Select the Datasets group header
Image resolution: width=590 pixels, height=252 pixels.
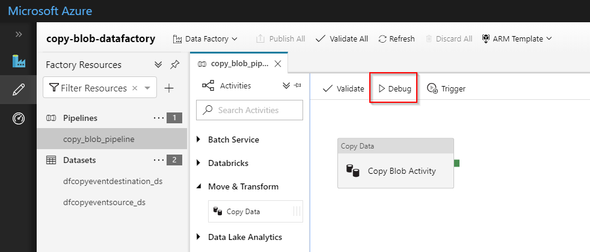(79, 160)
